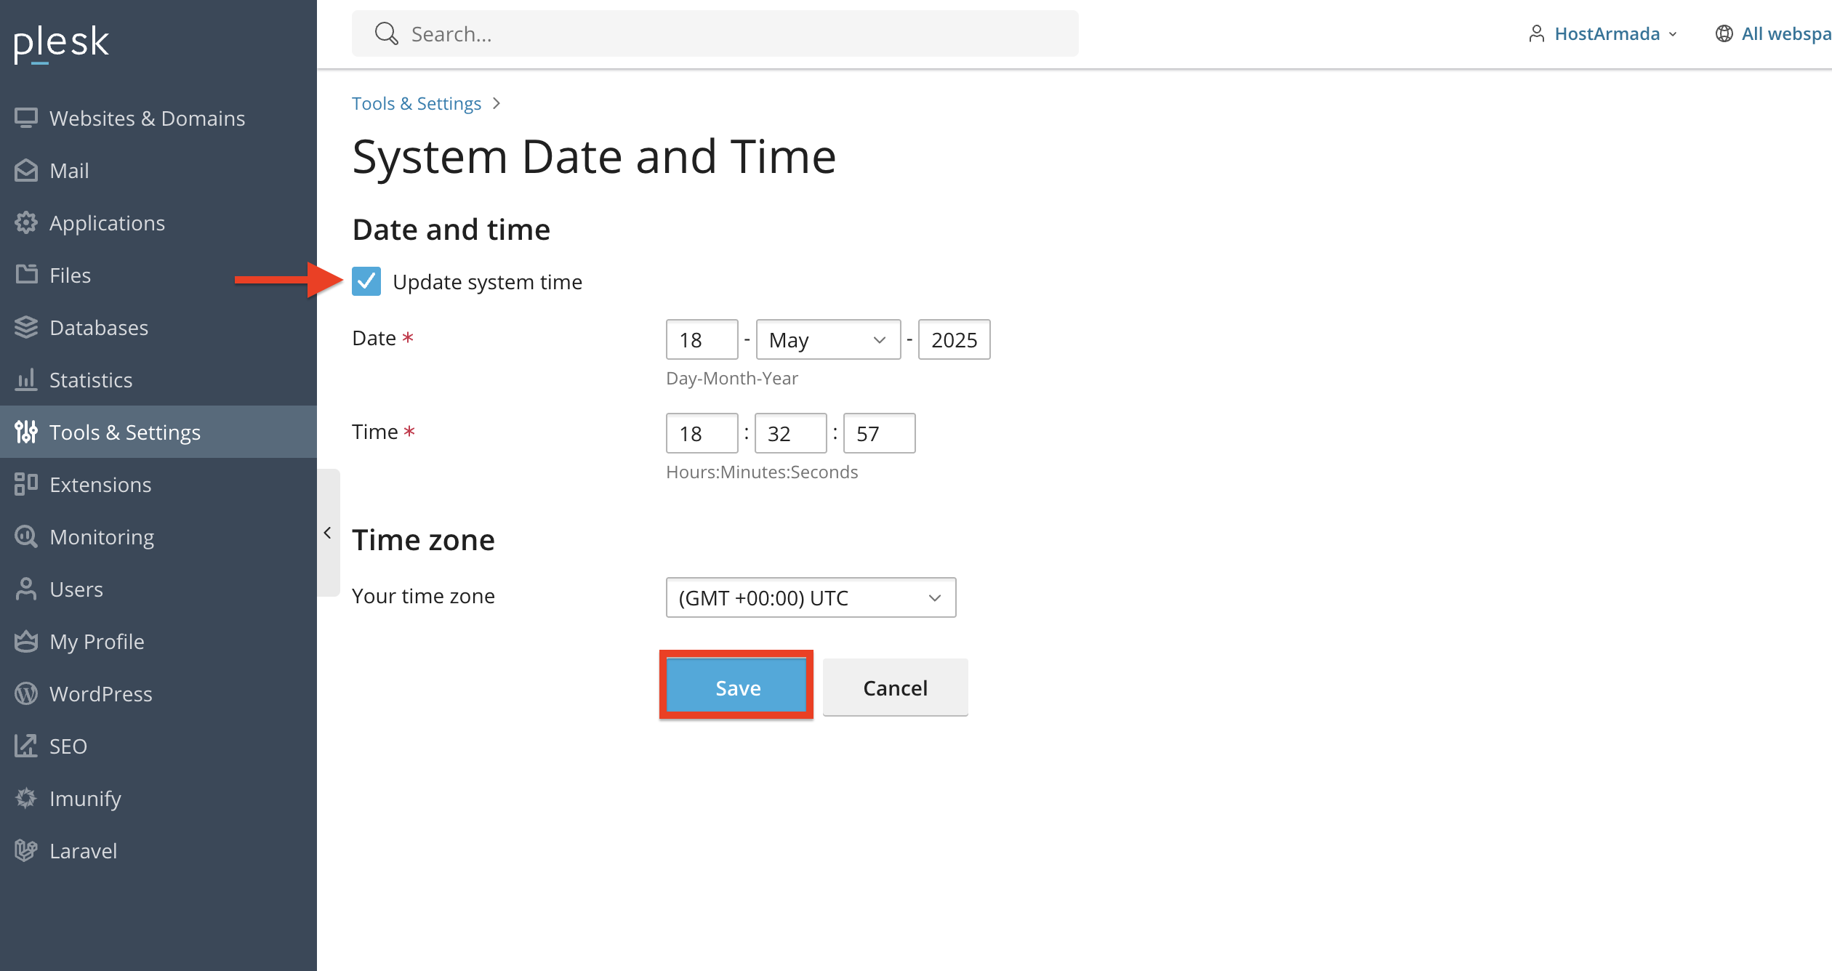The height and width of the screenshot is (971, 1832).
Task: Select Monitoring in the sidebar
Action: 158,536
